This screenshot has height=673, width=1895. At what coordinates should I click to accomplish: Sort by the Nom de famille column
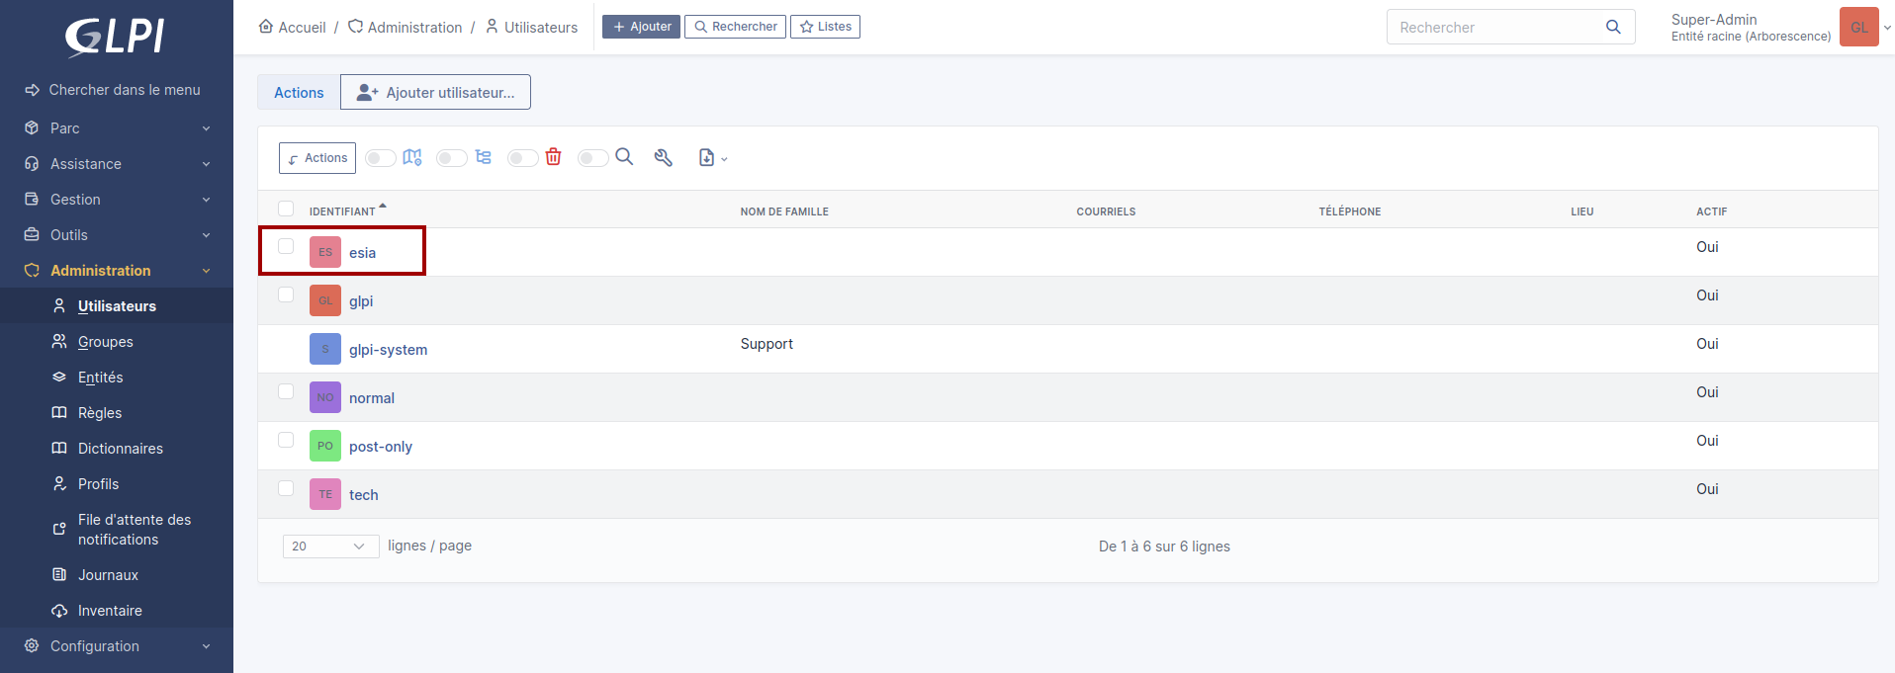[x=784, y=211]
